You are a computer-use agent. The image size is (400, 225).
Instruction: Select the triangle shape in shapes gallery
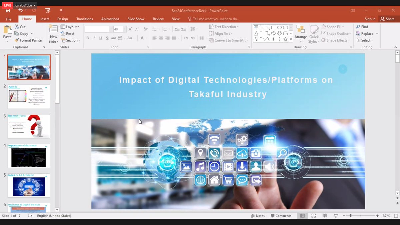(x=256, y=33)
